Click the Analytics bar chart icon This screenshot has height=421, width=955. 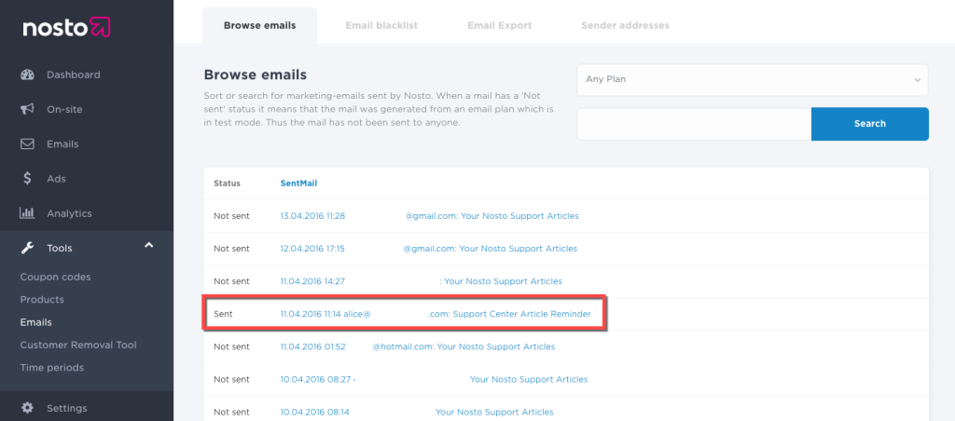[27, 213]
